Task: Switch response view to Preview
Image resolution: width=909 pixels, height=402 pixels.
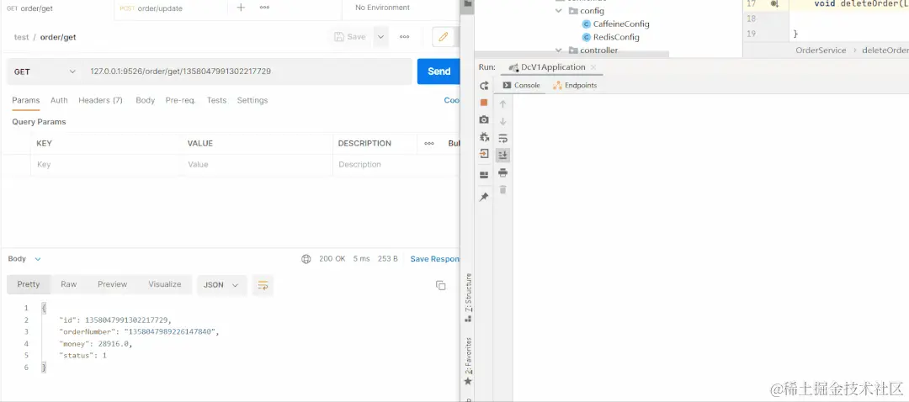Action: click(113, 284)
